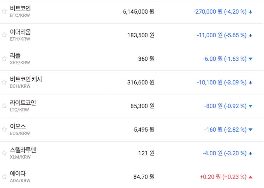Viewport: 264px width, 188px height.
Task: Open the 비트코인 coin name link
Action: point(20,9)
